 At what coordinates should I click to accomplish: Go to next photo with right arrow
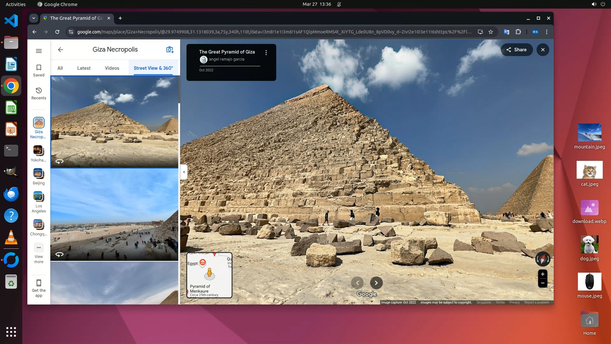coord(376,283)
